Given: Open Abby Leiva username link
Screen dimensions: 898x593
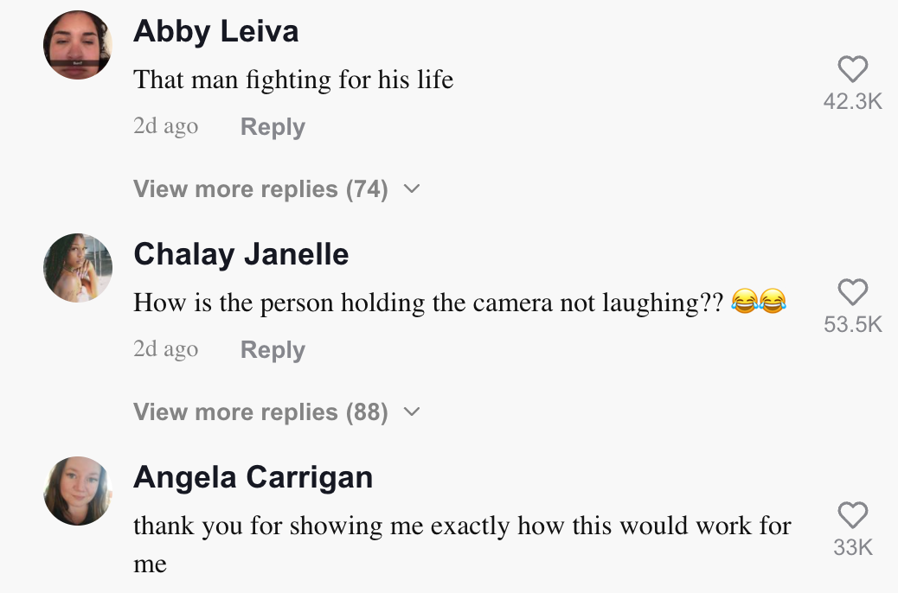Looking at the screenshot, I should (216, 32).
